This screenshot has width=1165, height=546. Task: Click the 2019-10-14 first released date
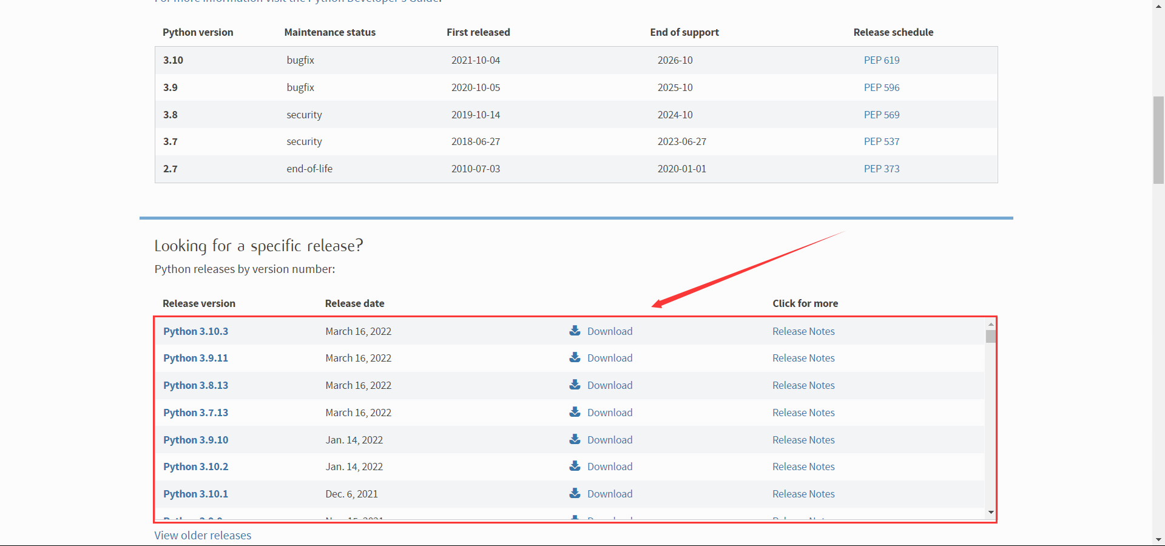(476, 115)
